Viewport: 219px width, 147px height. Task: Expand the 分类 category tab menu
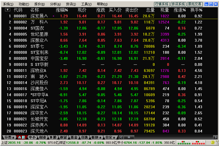(9, 138)
